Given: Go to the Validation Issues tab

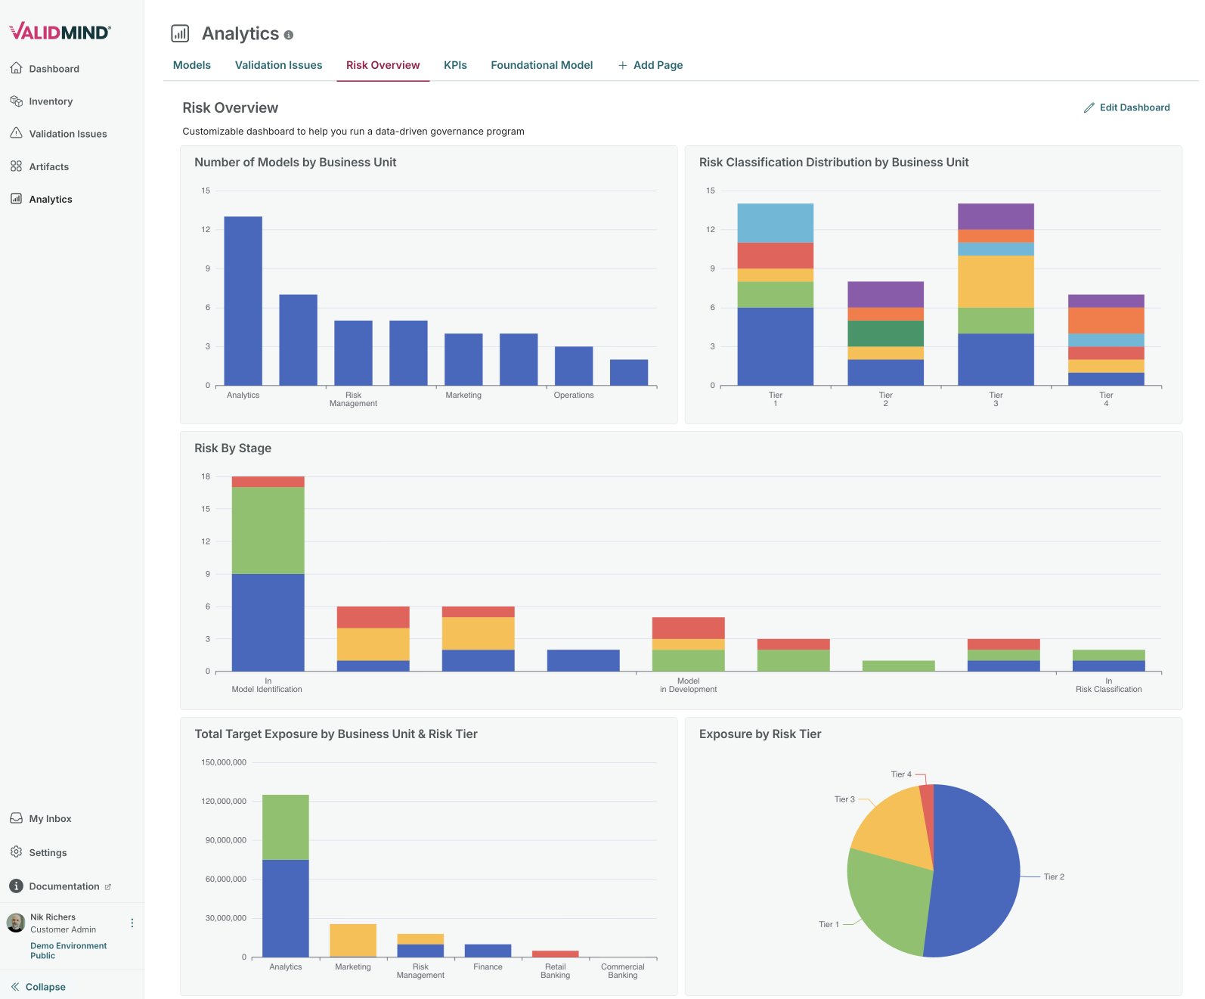Looking at the screenshot, I should pyautogui.click(x=278, y=65).
